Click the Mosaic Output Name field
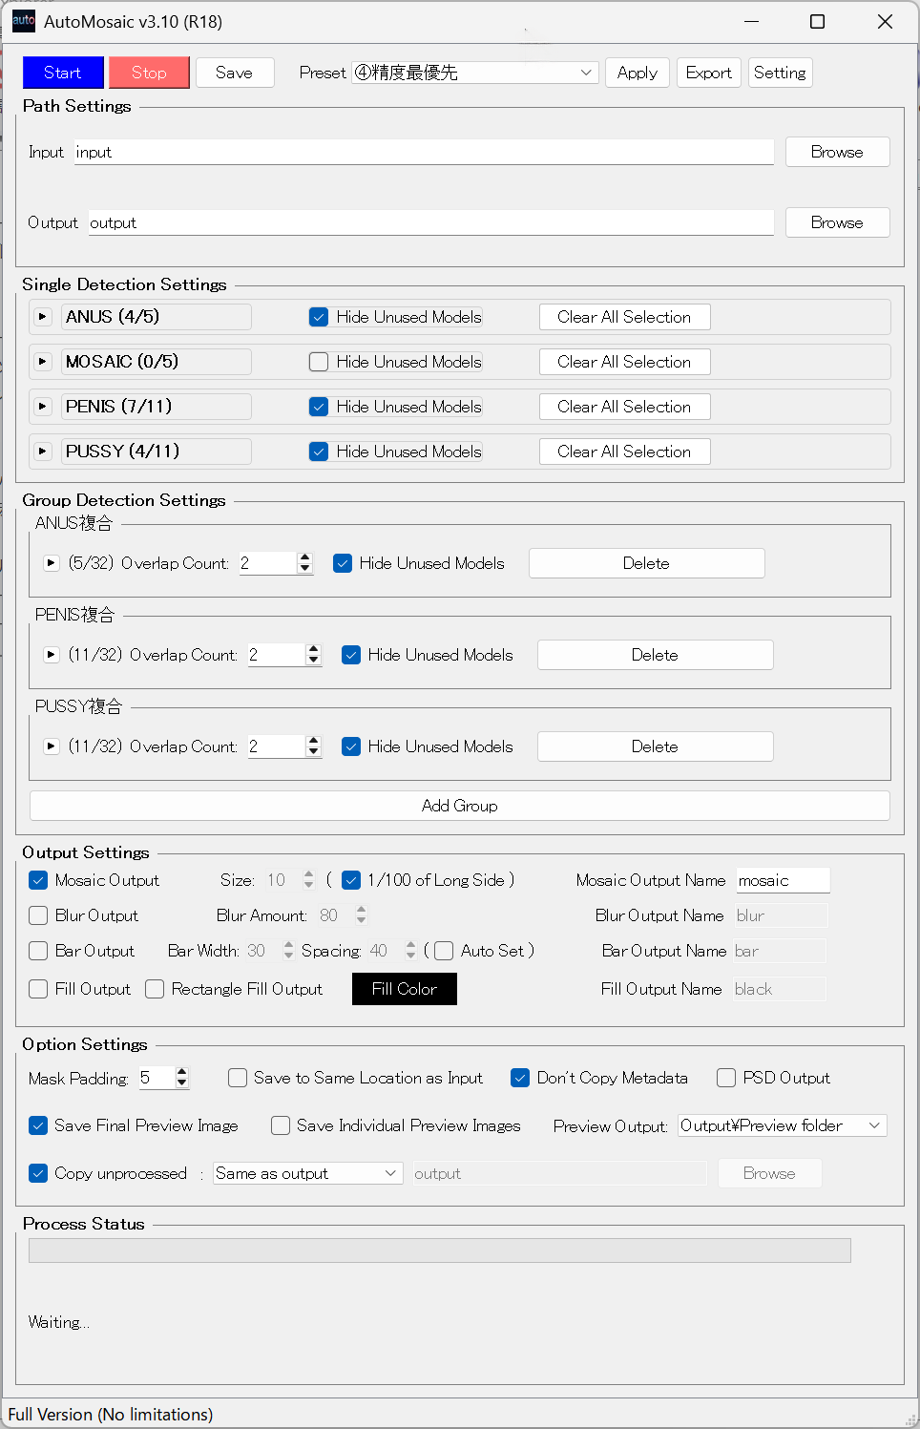 (x=782, y=880)
